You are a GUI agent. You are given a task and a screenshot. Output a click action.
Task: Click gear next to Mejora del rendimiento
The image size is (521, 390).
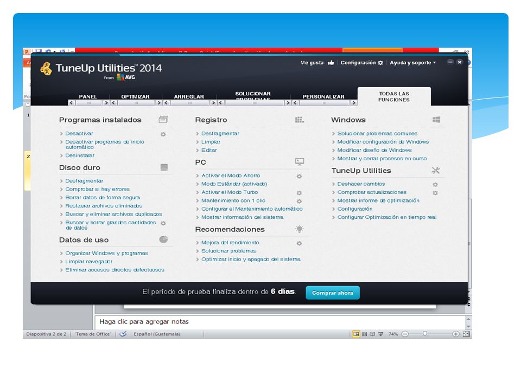[299, 243]
